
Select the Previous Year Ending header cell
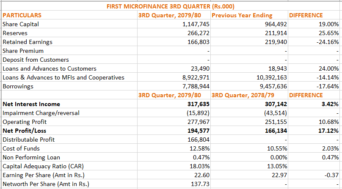point(242,15)
